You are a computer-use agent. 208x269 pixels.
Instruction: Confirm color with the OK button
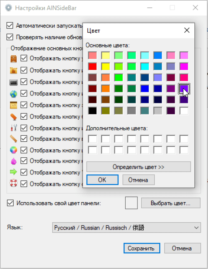point(102,180)
